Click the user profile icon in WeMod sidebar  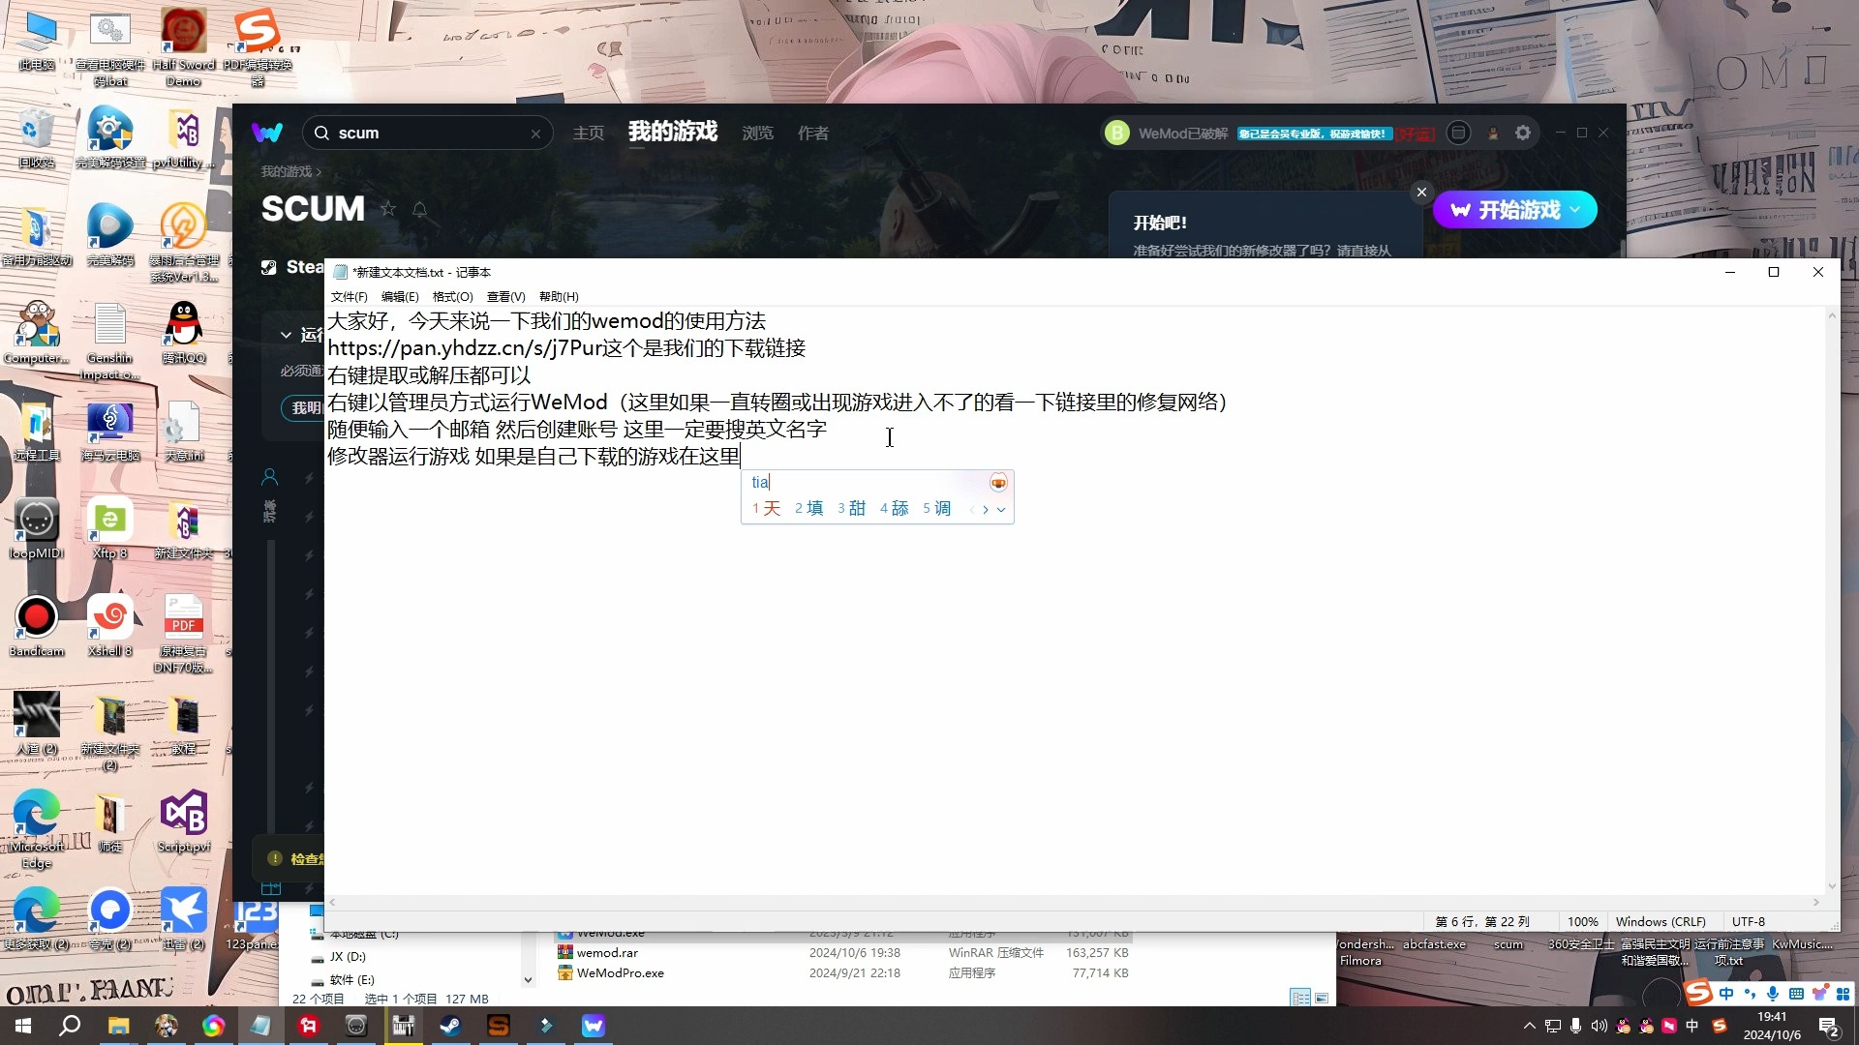point(269,477)
